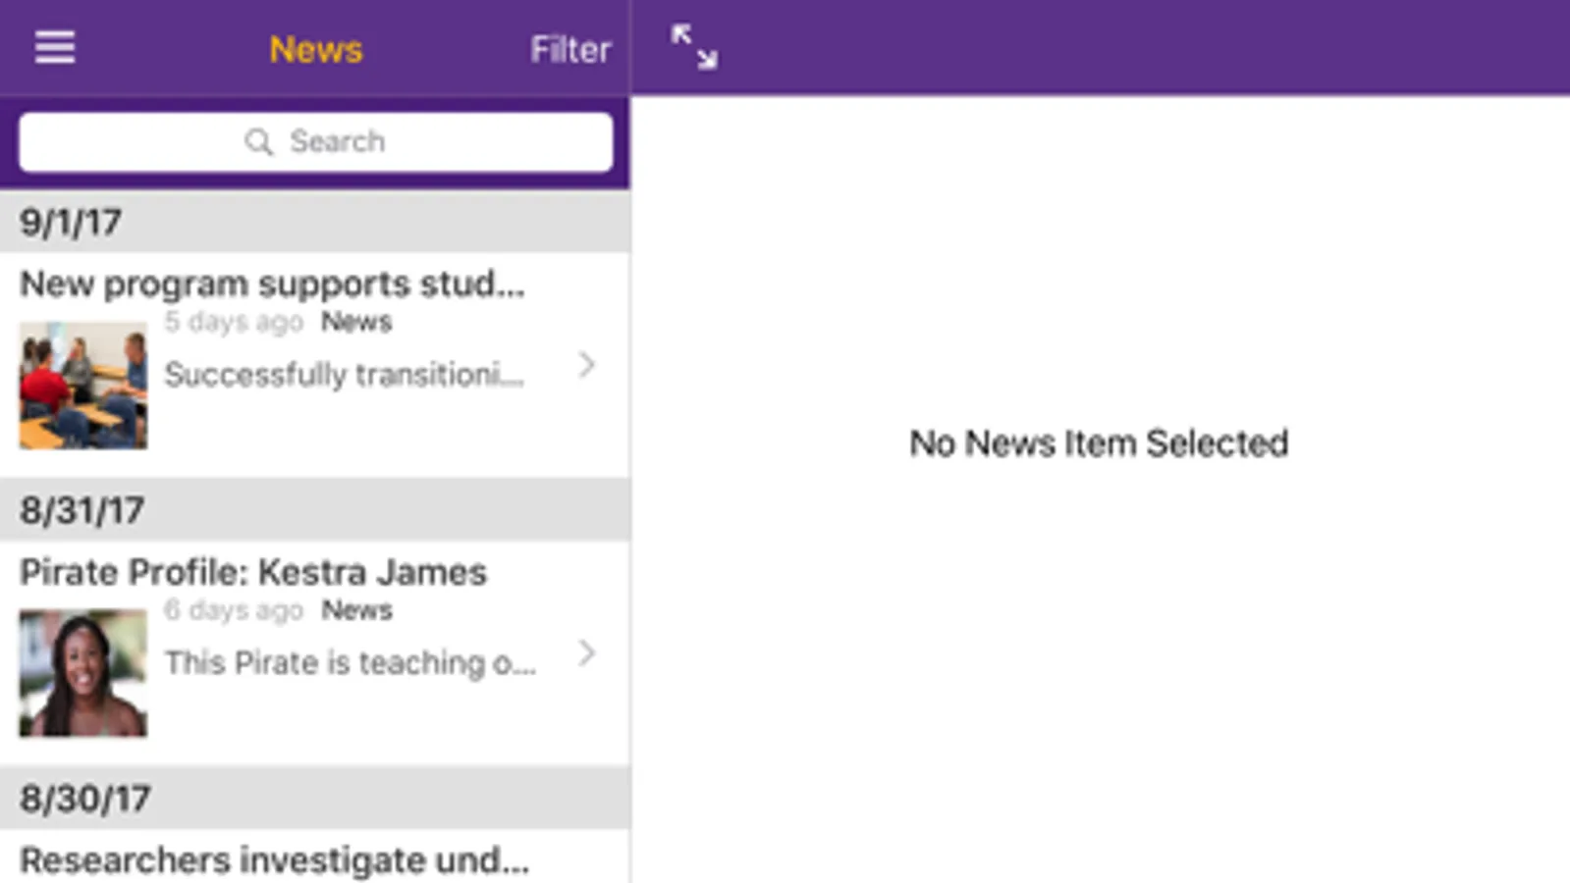Select the 8/31/17 date header
This screenshot has height=883, width=1570.
click(315, 510)
